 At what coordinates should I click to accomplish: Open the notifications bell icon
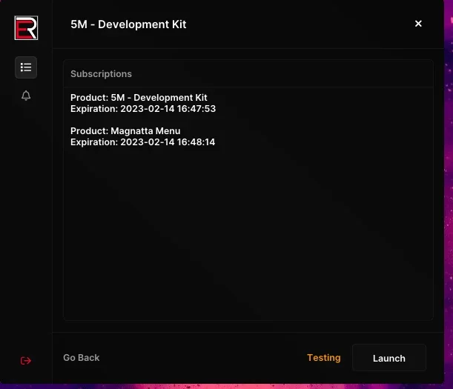[26, 96]
